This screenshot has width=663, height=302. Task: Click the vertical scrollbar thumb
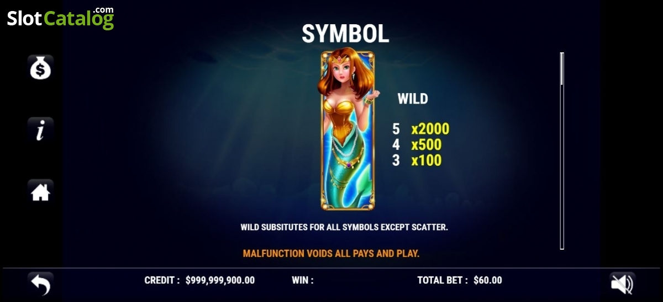[562, 69]
